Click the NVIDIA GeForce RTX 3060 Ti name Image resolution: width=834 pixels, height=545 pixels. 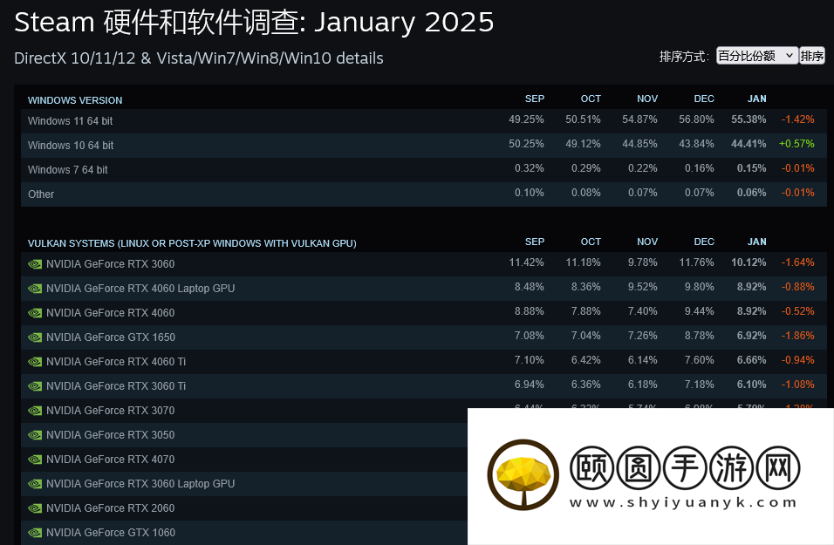pos(116,386)
